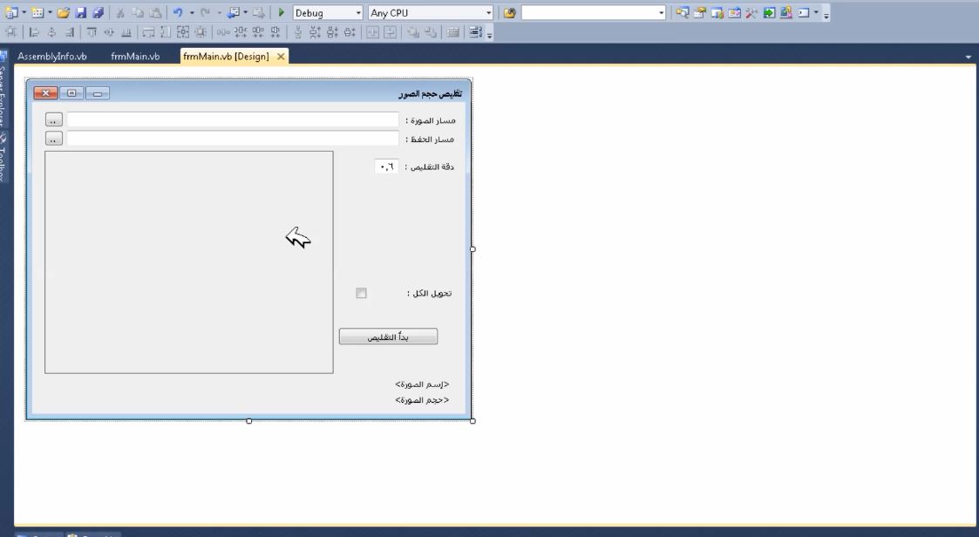Close the frmMain.vb [Design] tab
The image size is (979, 537).
click(281, 57)
